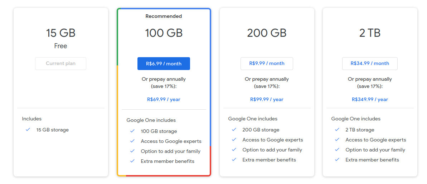This screenshot has width=427, height=184.
Task: Click the checkmark beside 15 GB storage
Action: pos(28,130)
